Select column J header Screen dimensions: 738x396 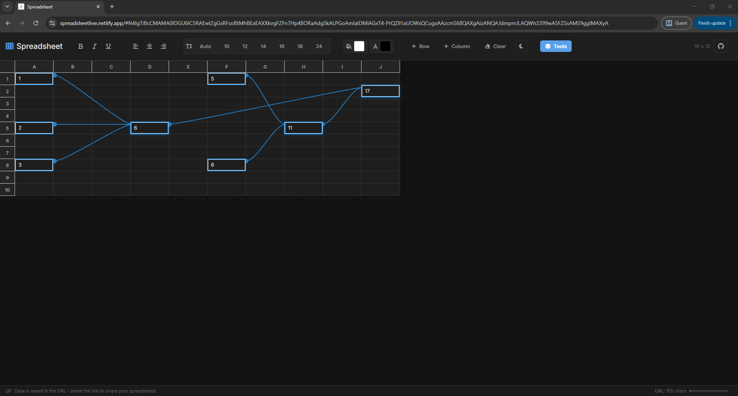(381, 67)
